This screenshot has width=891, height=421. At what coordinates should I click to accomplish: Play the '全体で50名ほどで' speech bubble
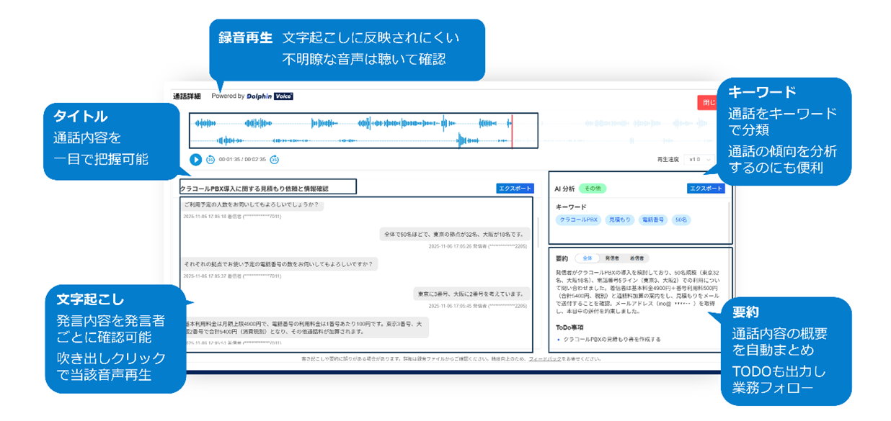454,234
